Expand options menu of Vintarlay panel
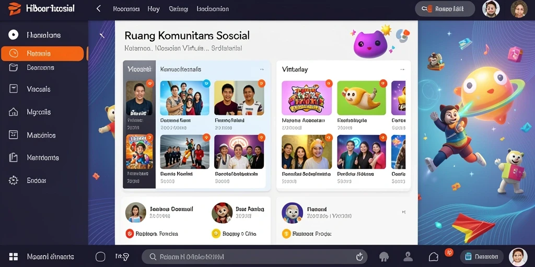 point(403,69)
